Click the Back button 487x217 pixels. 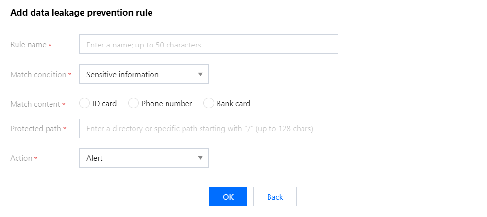(x=275, y=197)
